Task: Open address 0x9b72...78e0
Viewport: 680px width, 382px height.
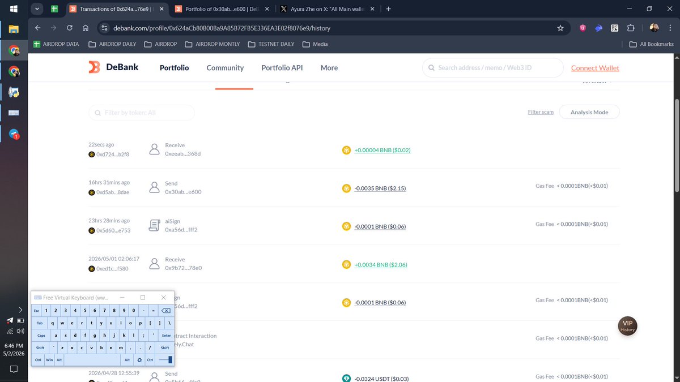Action: click(x=184, y=268)
